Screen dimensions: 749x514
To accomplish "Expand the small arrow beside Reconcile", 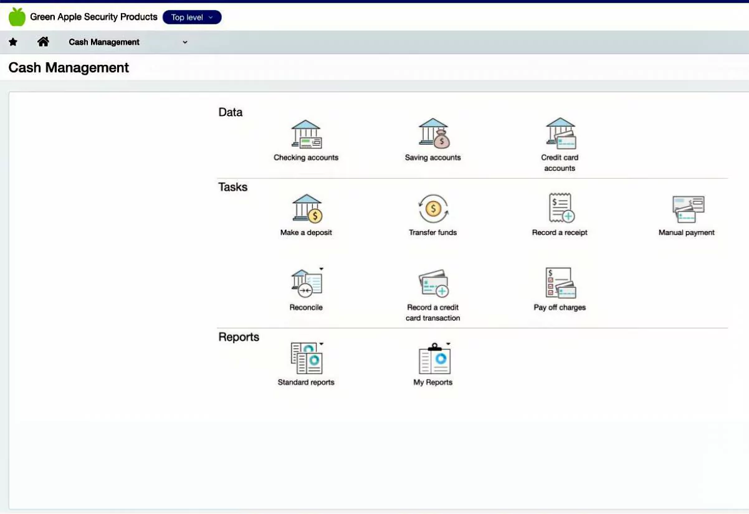I will pos(322,269).
